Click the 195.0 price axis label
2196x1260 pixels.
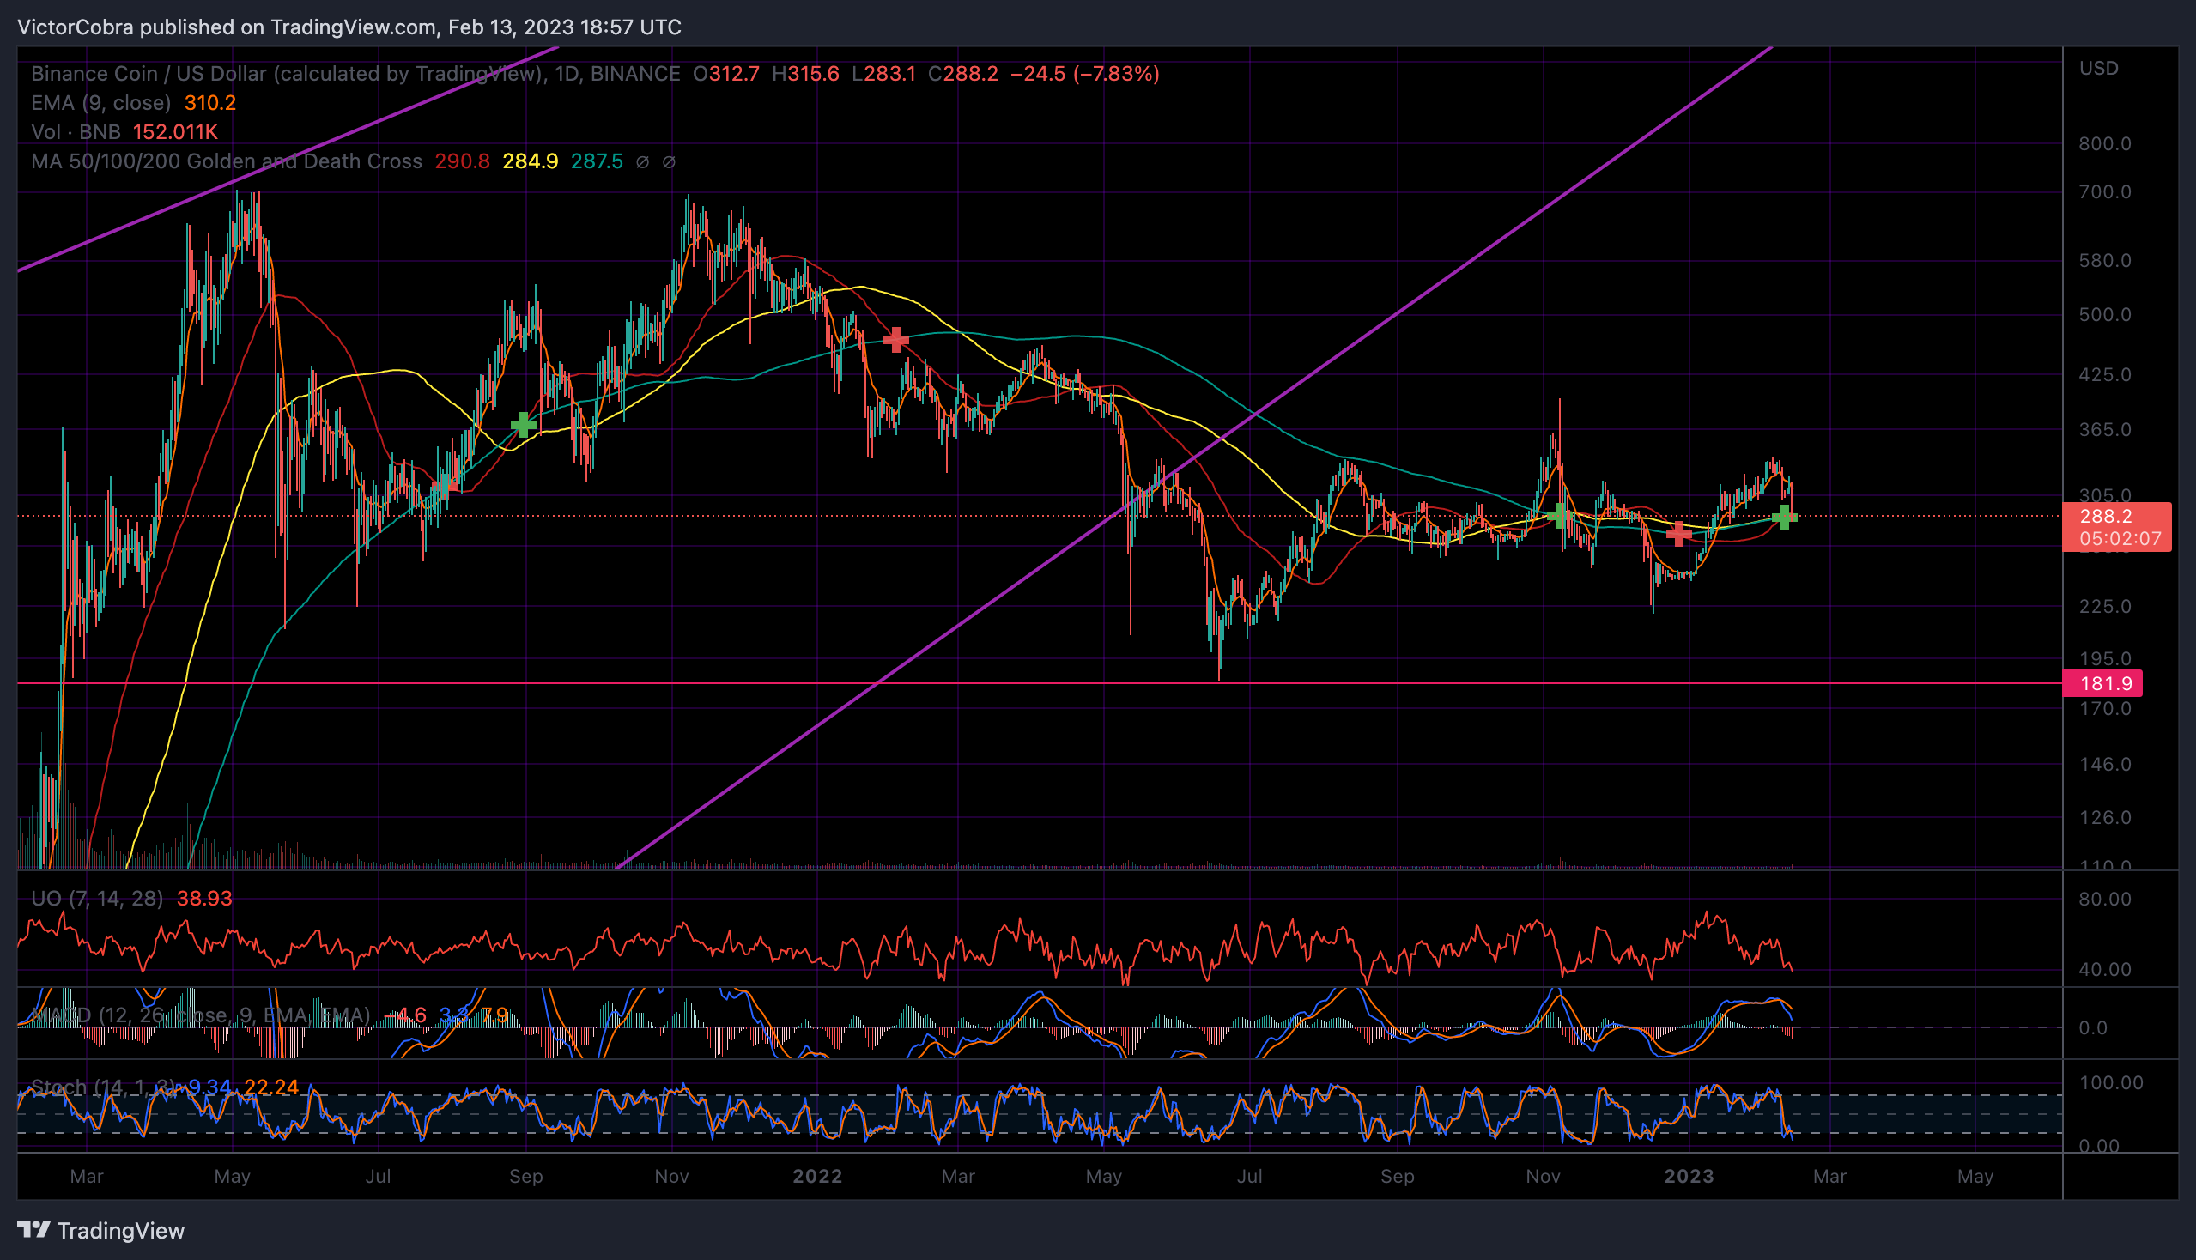pyautogui.click(x=2105, y=659)
